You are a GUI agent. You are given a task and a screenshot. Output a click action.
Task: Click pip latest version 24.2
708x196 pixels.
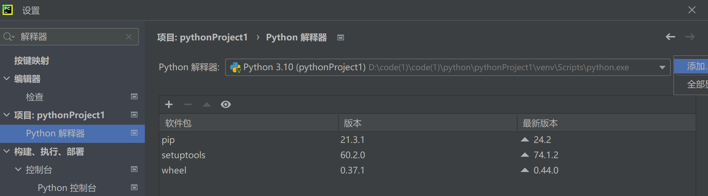542,140
